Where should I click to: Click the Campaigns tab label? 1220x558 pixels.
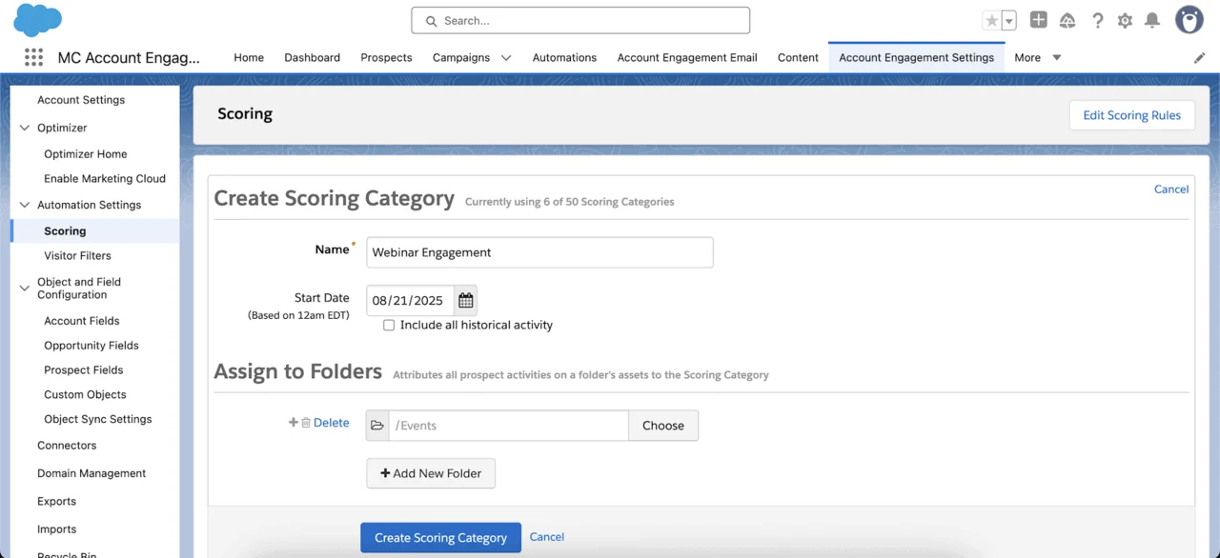[x=461, y=57]
